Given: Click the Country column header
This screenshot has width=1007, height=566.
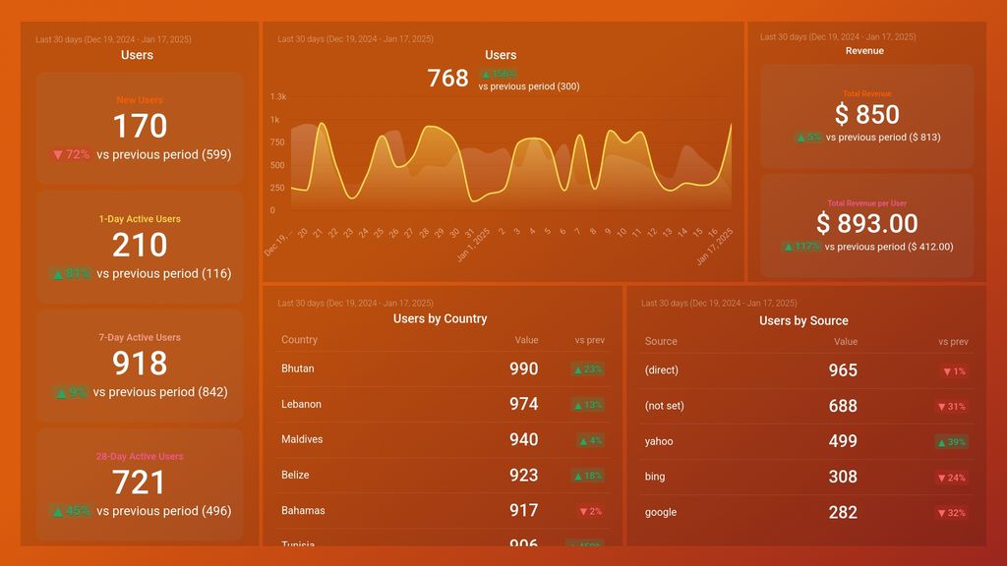Looking at the screenshot, I should [299, 340].
